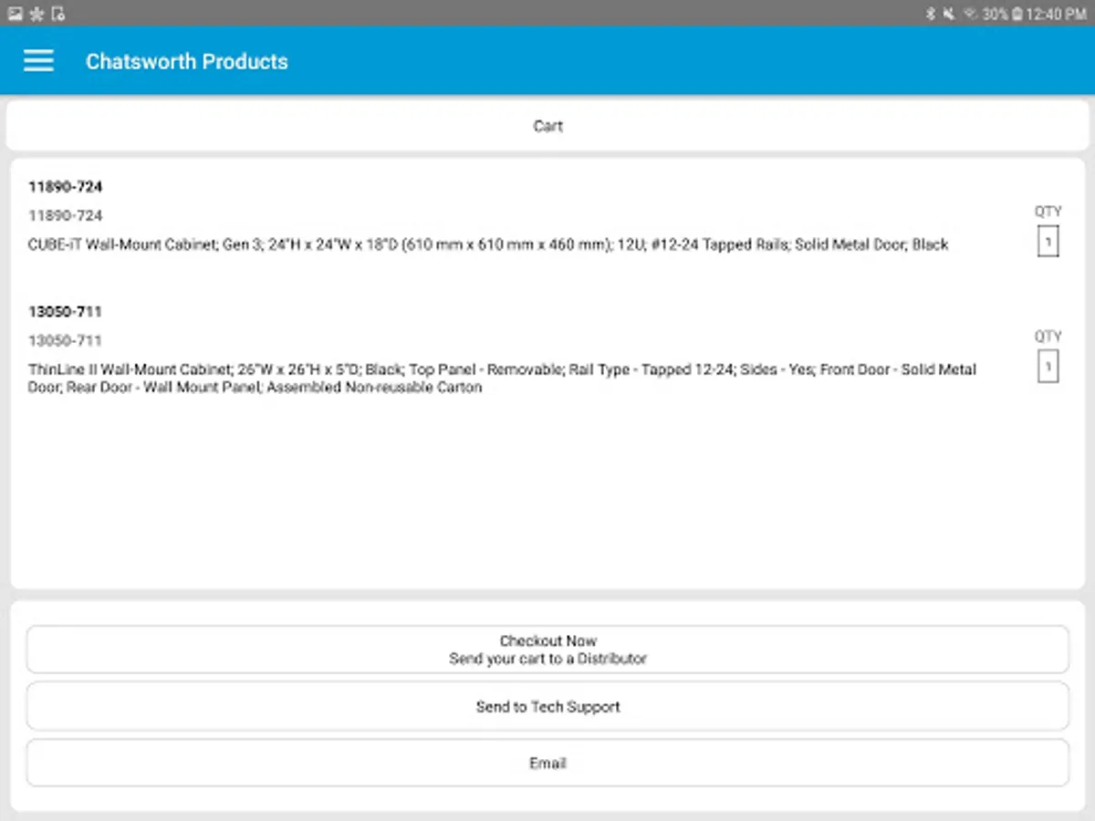Screen dimensions: 1095x821
Task: Tap the battery status icon
Action: pos(1017,14)
